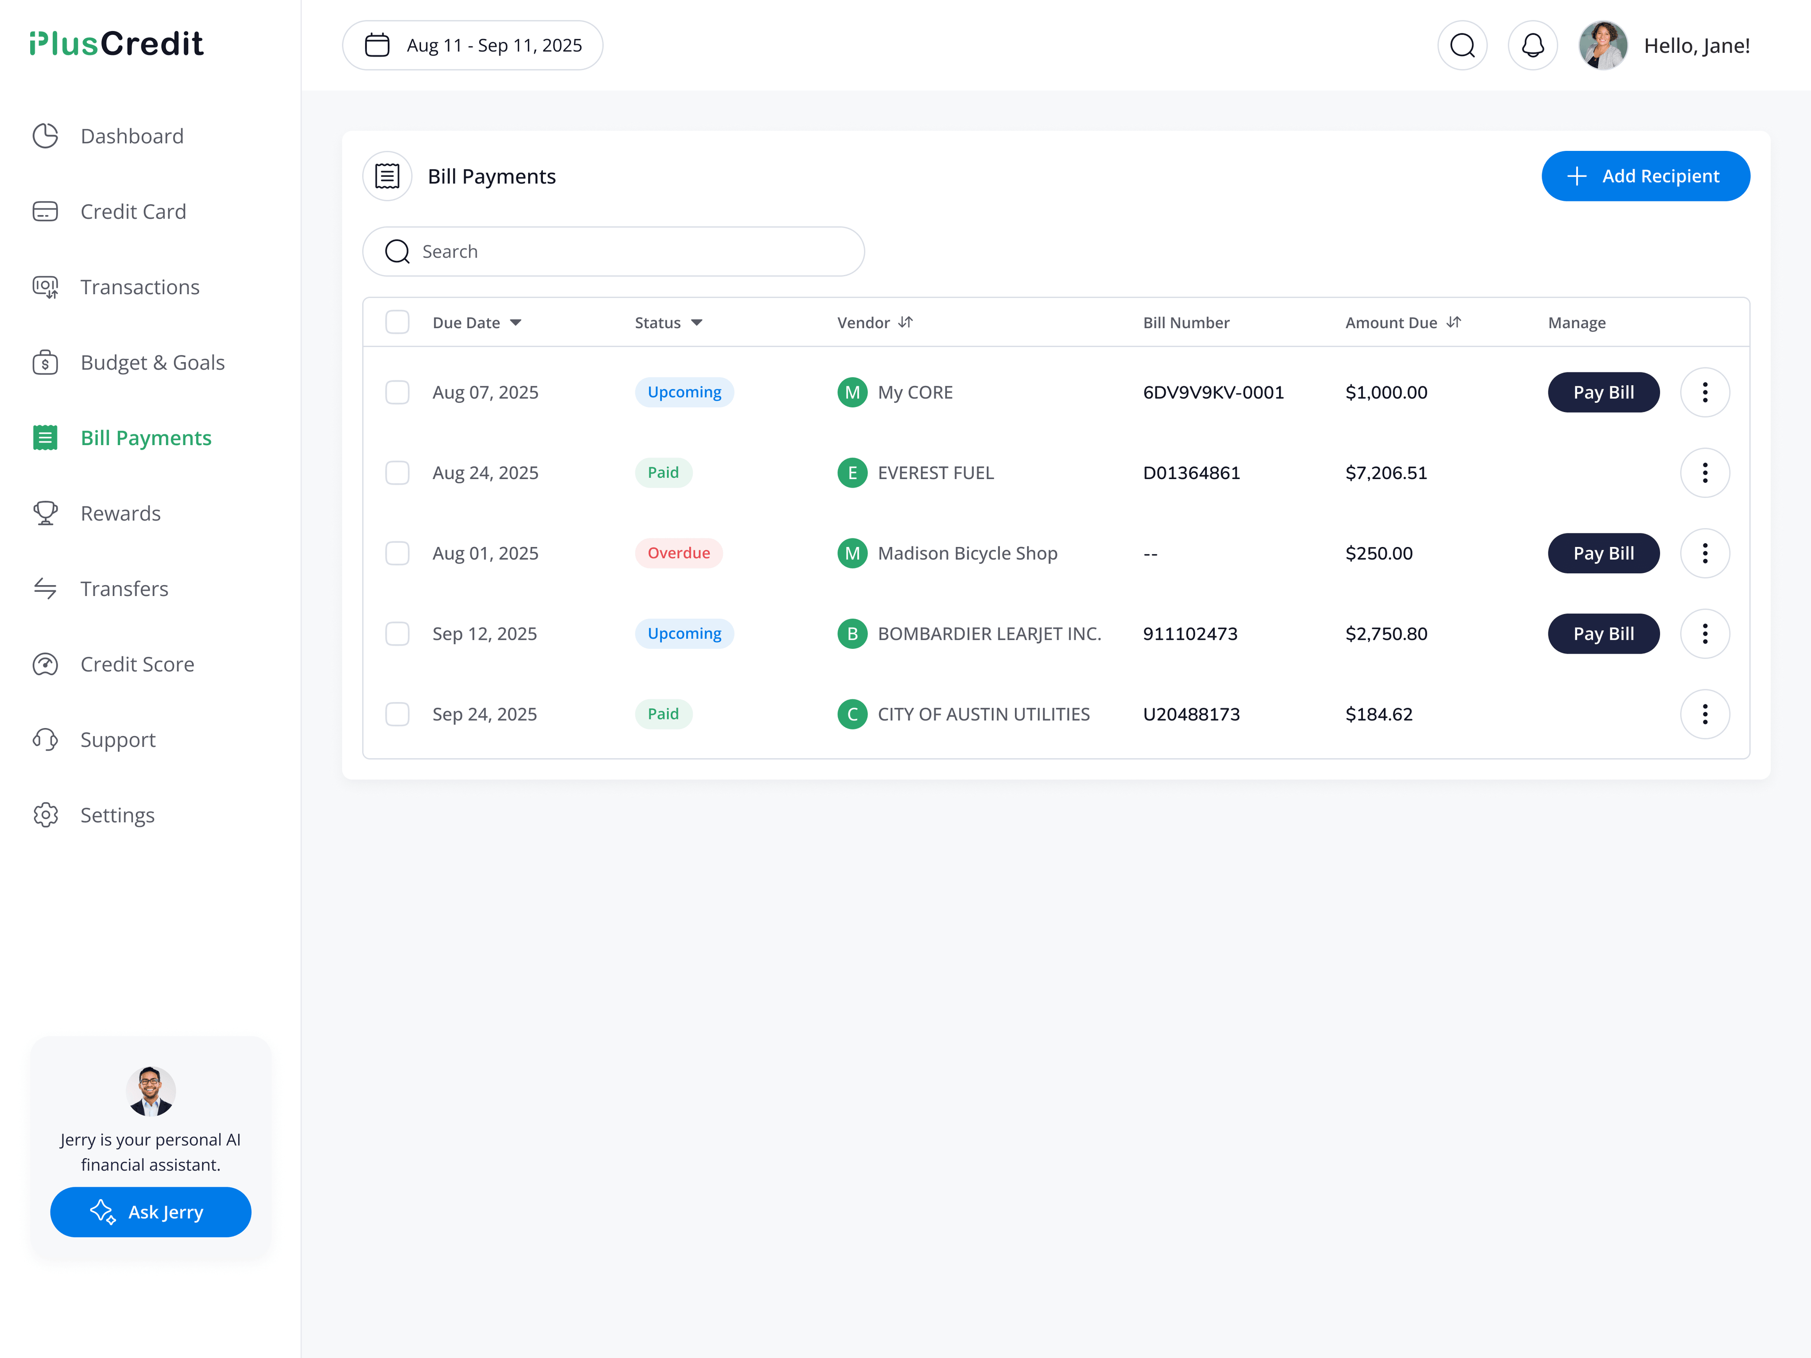Image resolution: width=1811 pixels, height=1358 pixels.
Task: Toggle the select-all checkbox in table header
Action: tap(397, 323)
